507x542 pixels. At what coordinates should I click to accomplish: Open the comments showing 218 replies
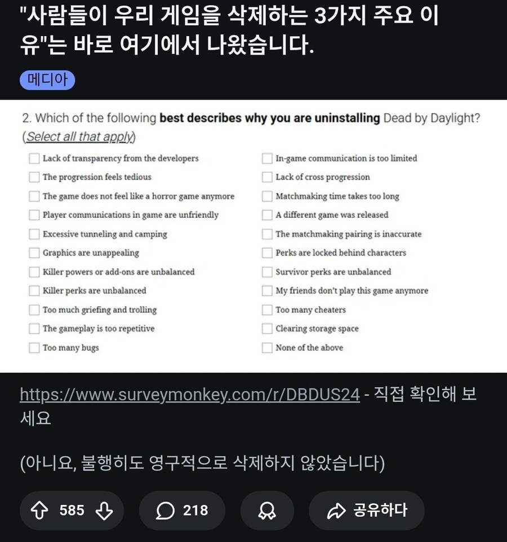pos(182,510)
